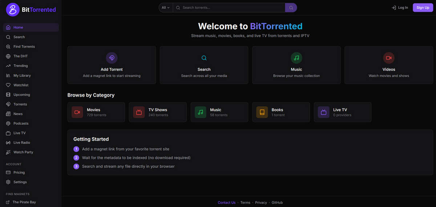Click the Home icon in sidebar
The height and width of the screenshot is (207, 436).
tap(8, 28)
